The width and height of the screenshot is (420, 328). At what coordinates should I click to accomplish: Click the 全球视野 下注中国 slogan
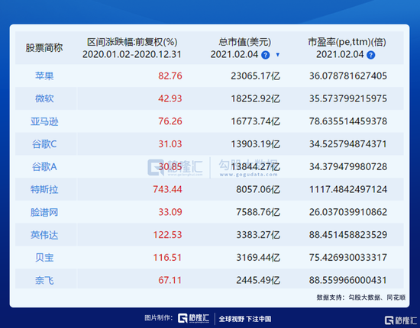(x=245, y=319)
